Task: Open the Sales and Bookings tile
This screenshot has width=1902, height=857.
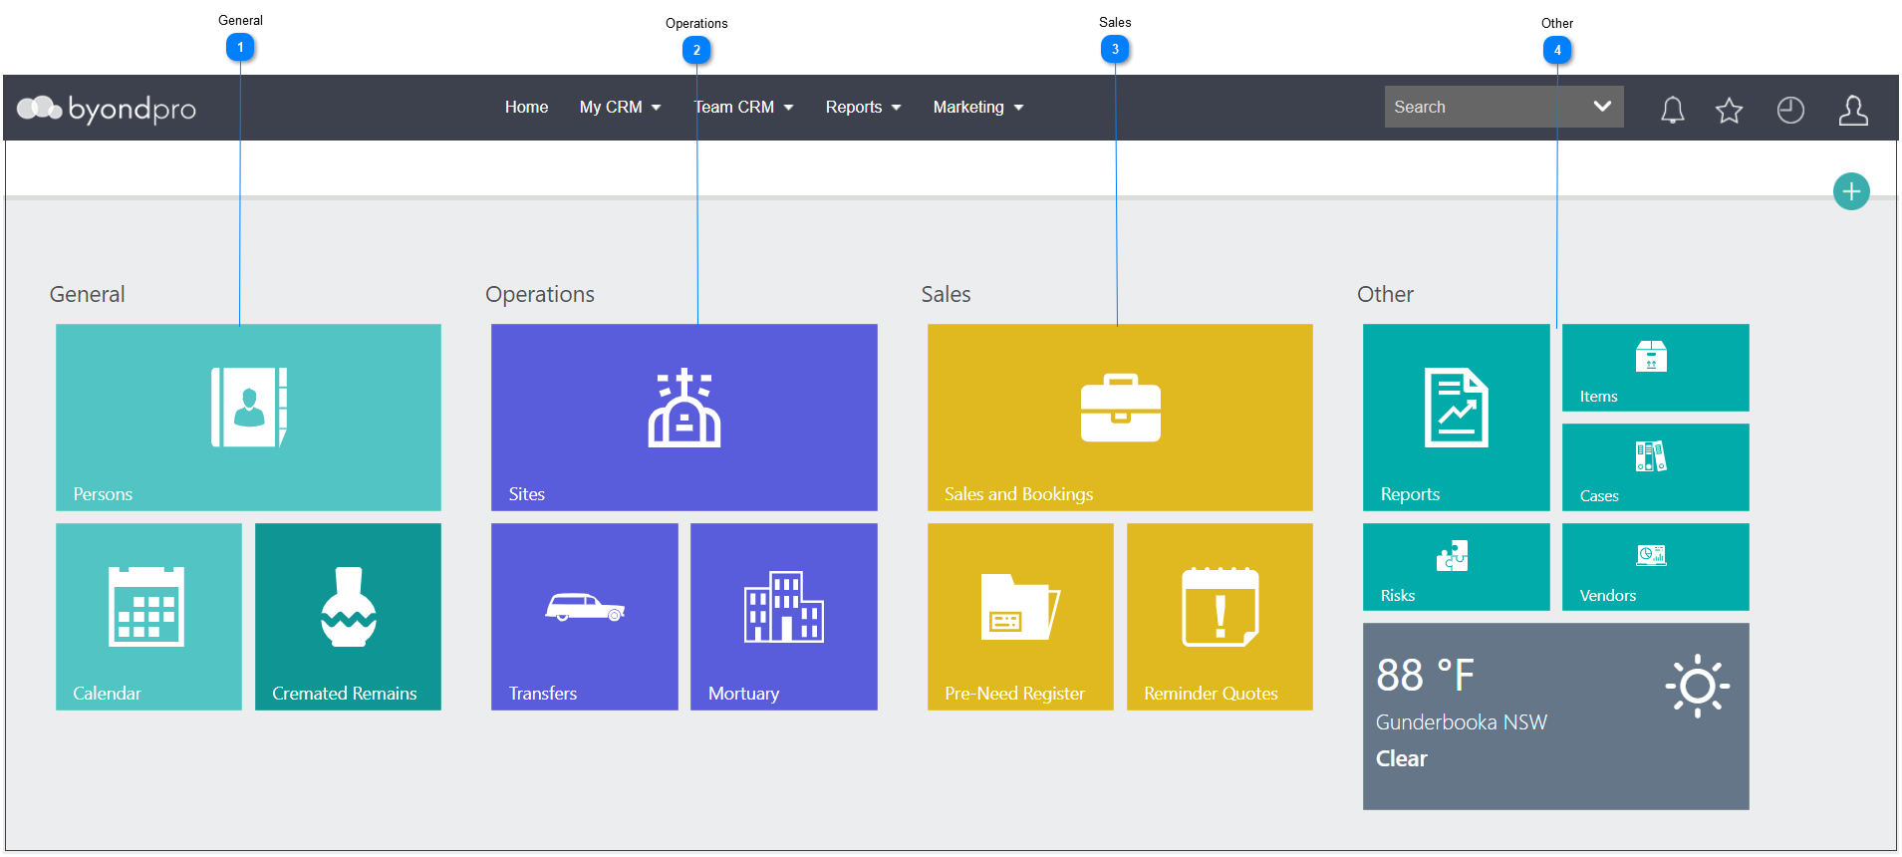Action: click(x=1120, y=418)
